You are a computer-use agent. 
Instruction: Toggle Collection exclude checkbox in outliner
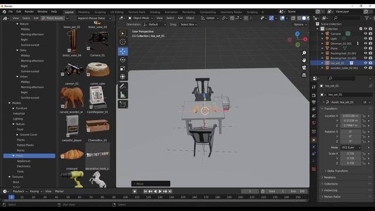tap(361, 29)
